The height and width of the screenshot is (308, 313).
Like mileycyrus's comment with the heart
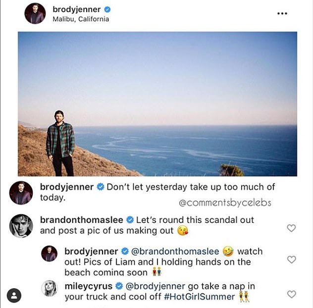pyautogui.click(x=292, y=294)
